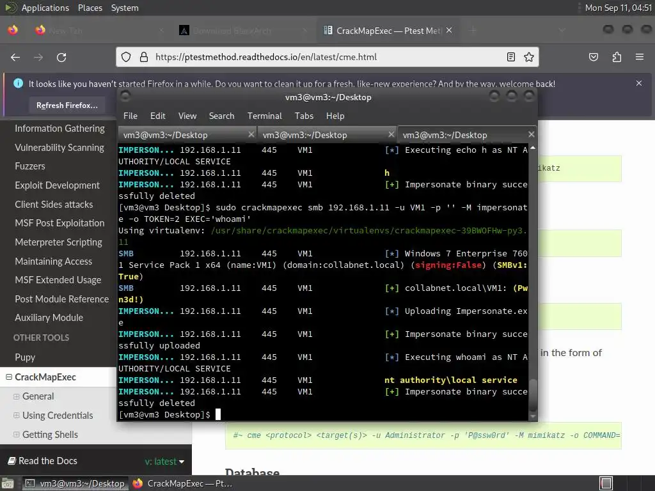Open Post Module Reference sidebar link
This screenshot has width=655, height=491.
pyautogui.click(x=62, y=299)
